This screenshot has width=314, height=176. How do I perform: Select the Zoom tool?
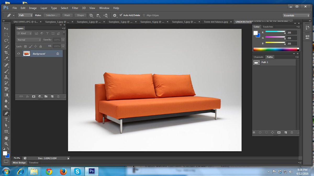(x=6, y=144)
